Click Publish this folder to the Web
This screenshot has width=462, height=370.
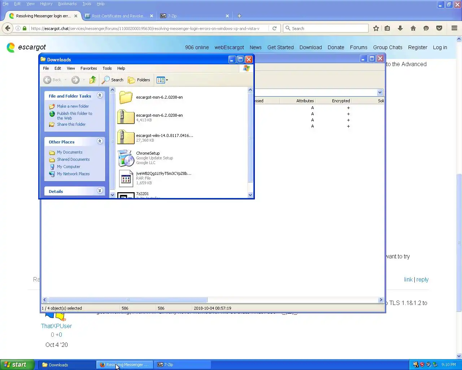(71, 116)
